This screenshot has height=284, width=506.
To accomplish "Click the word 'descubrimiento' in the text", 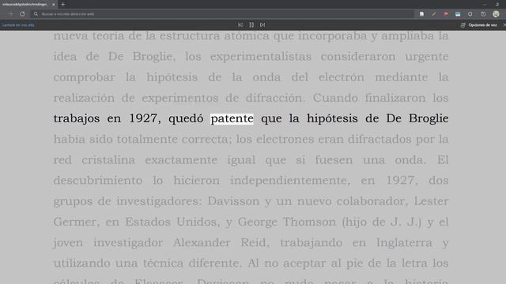I will (98, 181).
